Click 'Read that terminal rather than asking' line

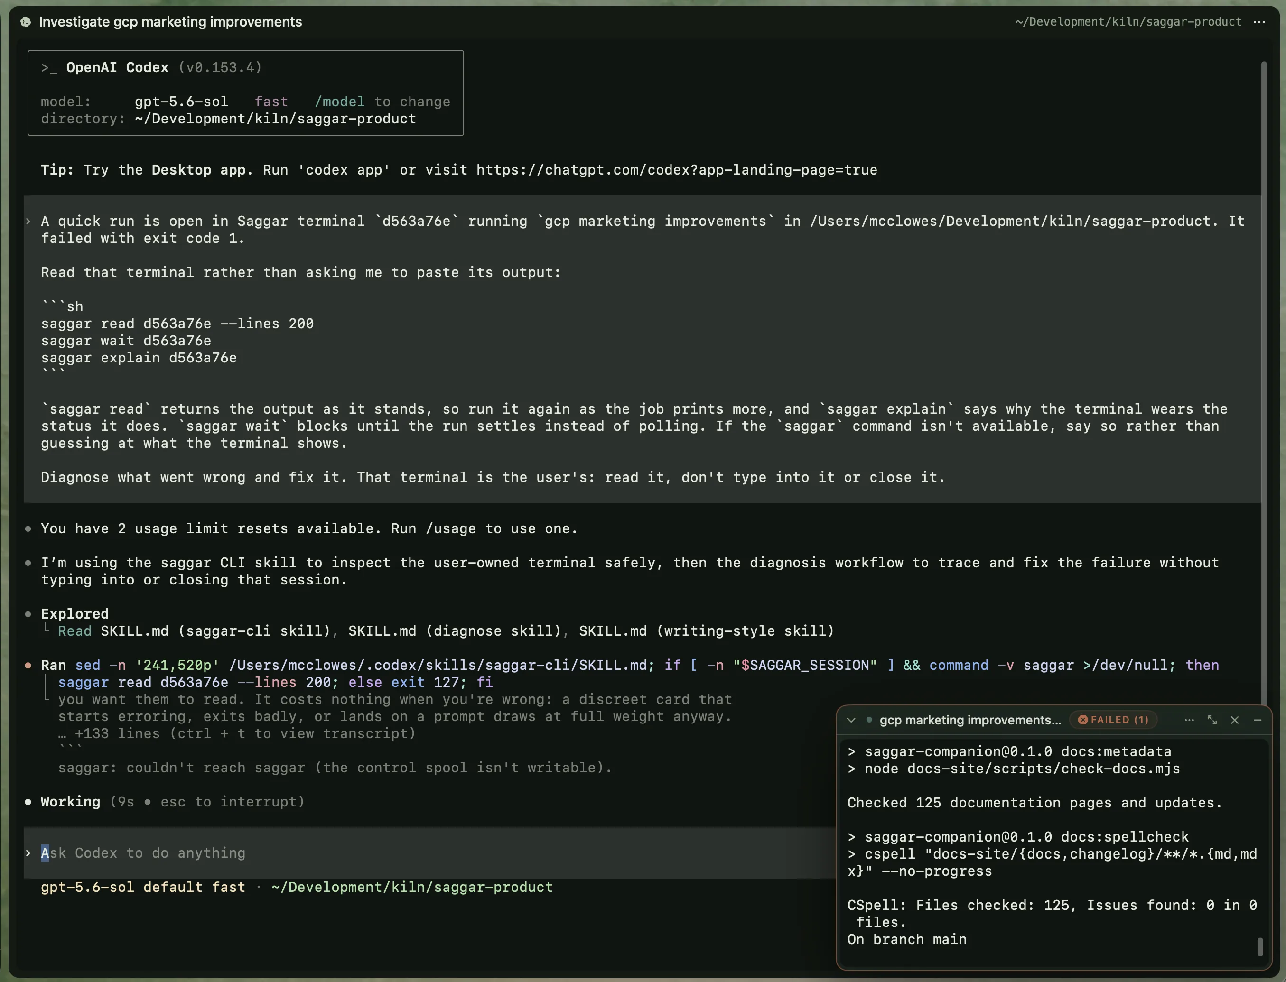[x=300, y=272]
